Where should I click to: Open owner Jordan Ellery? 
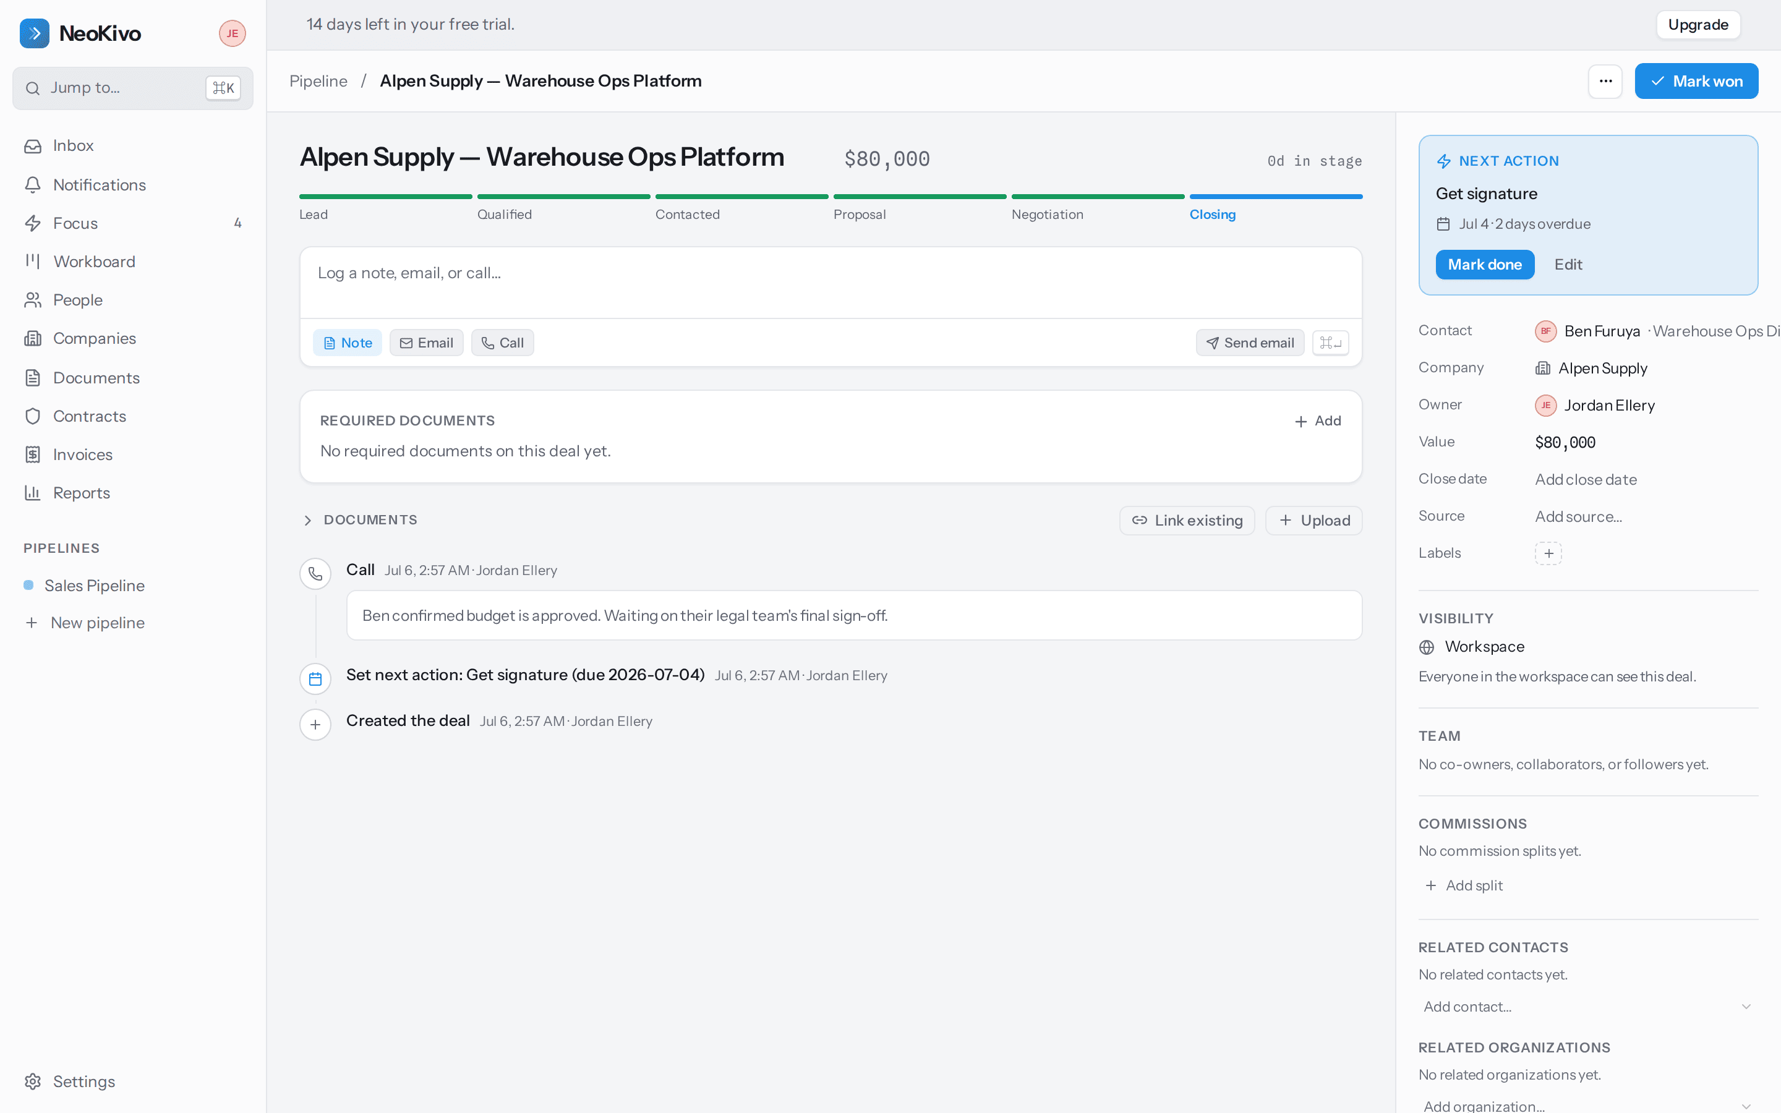(x=1609, y=406)
